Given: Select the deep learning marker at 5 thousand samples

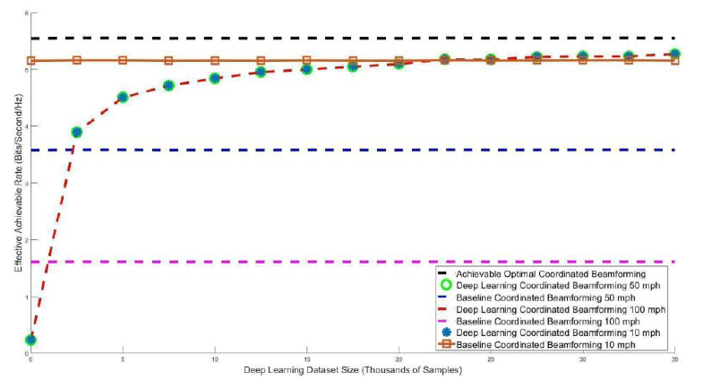Looking at the screenshot, I should tap(123, 97).
